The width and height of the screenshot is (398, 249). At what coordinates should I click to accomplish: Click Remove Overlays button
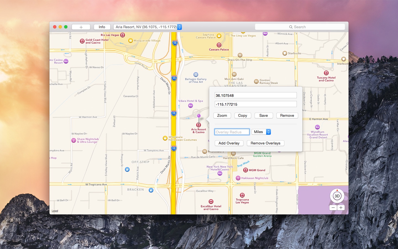tap(266, 143)
